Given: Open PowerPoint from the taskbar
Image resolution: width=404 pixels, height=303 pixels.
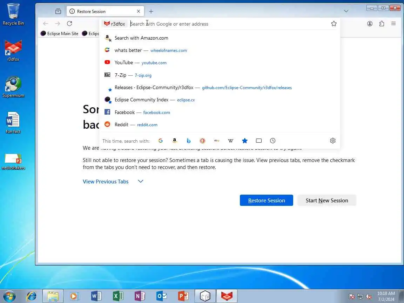Looking at the screenshot, I should 183,296.
